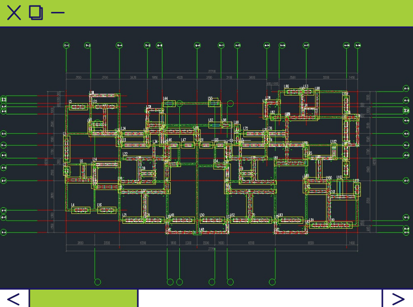Close the drawing viewer window
This screenshot has height=307, width=413.
click(x=14, y=13)
